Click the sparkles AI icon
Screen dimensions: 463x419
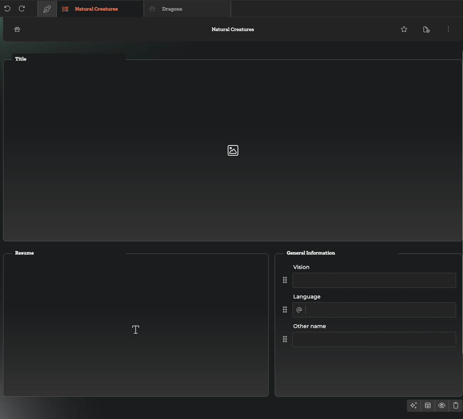tap(414, 405)
